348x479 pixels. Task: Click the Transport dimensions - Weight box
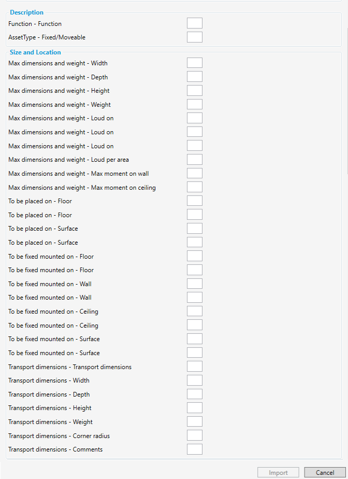coord(195,422)
